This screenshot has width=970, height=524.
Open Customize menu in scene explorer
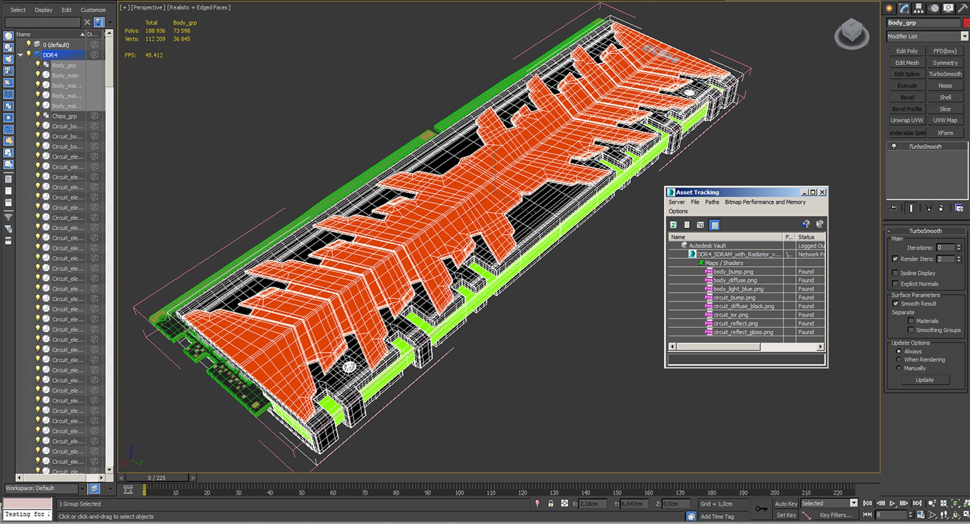tap(93, 10)
